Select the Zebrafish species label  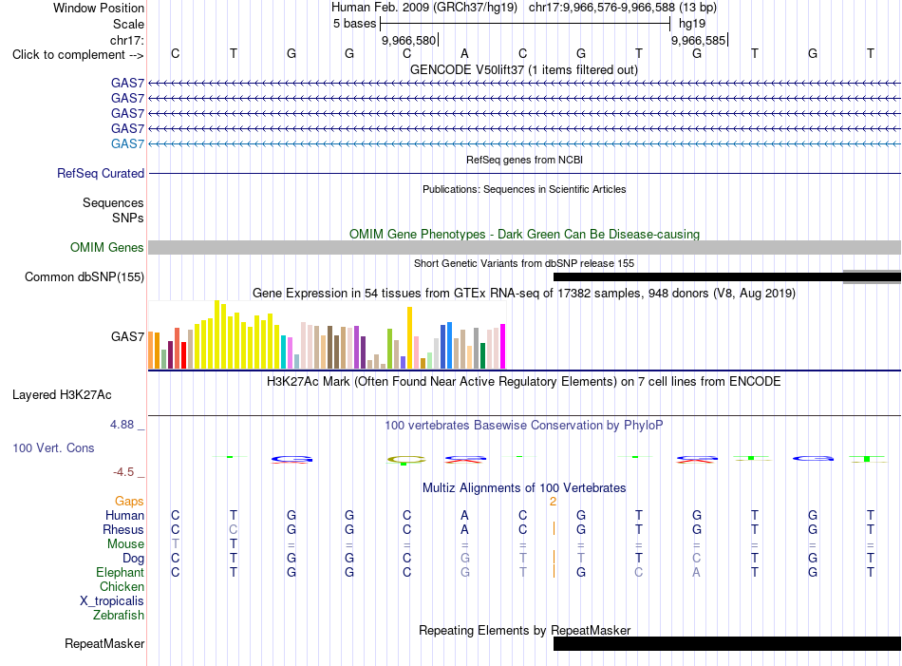119,616
